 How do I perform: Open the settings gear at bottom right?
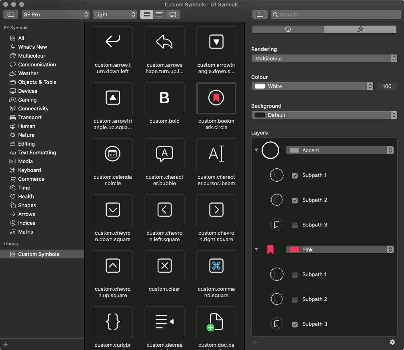pos(392,342)
